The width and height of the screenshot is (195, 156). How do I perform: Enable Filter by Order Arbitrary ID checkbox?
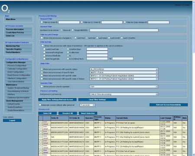coord(125,22)
